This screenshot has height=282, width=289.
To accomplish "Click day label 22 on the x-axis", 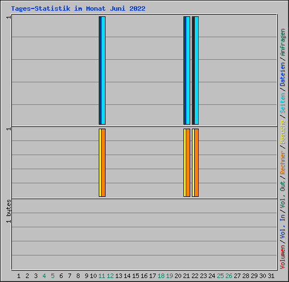I will pos(195,276).
